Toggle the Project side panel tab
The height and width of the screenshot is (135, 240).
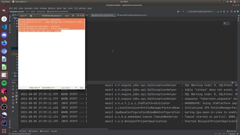(10, 18)
